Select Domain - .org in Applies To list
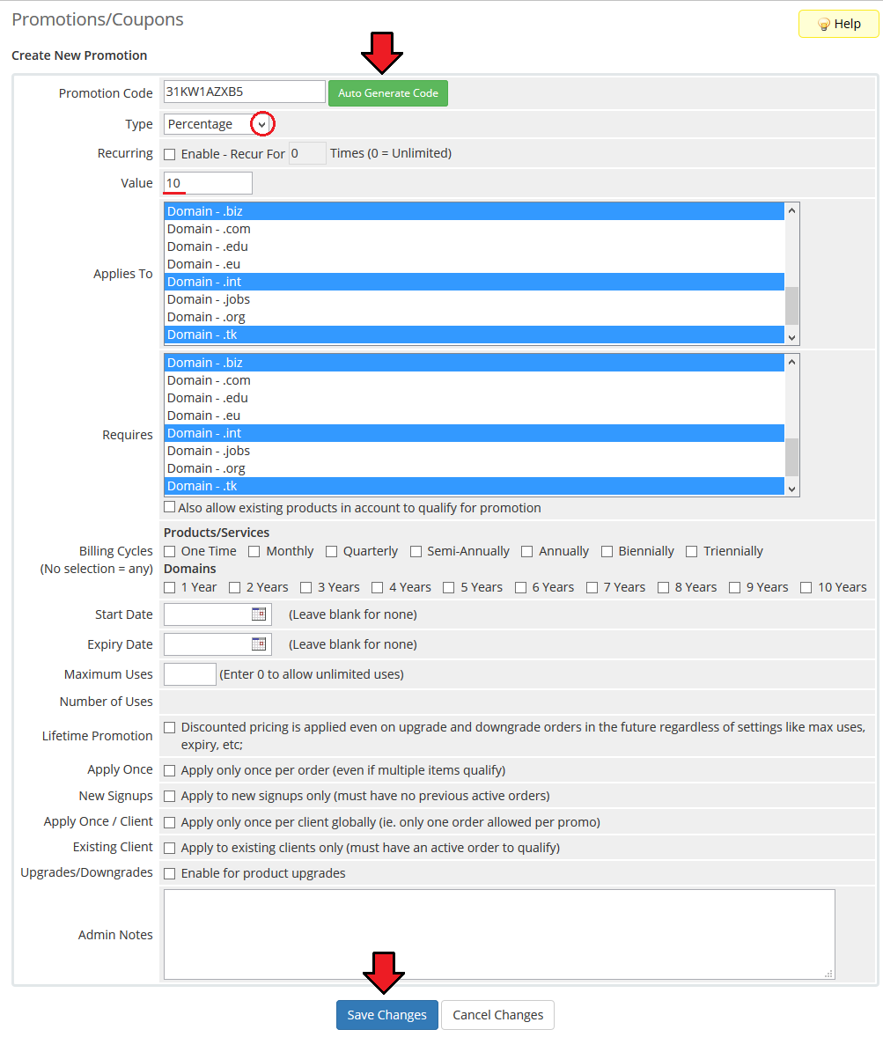The width and height of the screenshot is (883, 1037). pyautogui.click(x=475, y=317)
